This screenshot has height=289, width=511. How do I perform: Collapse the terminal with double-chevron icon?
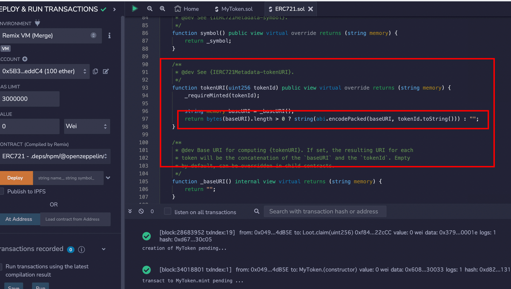131,211
